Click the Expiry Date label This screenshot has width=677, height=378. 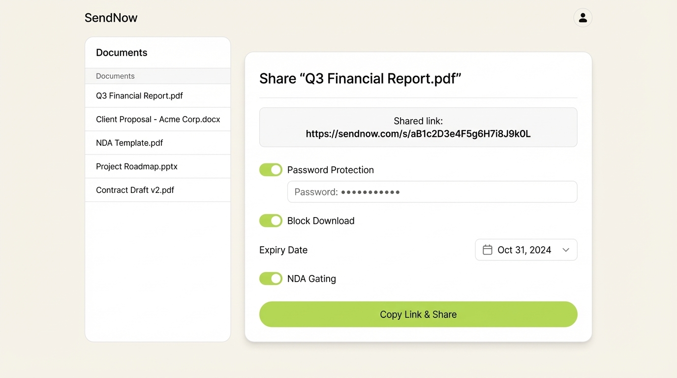point(283,250)
